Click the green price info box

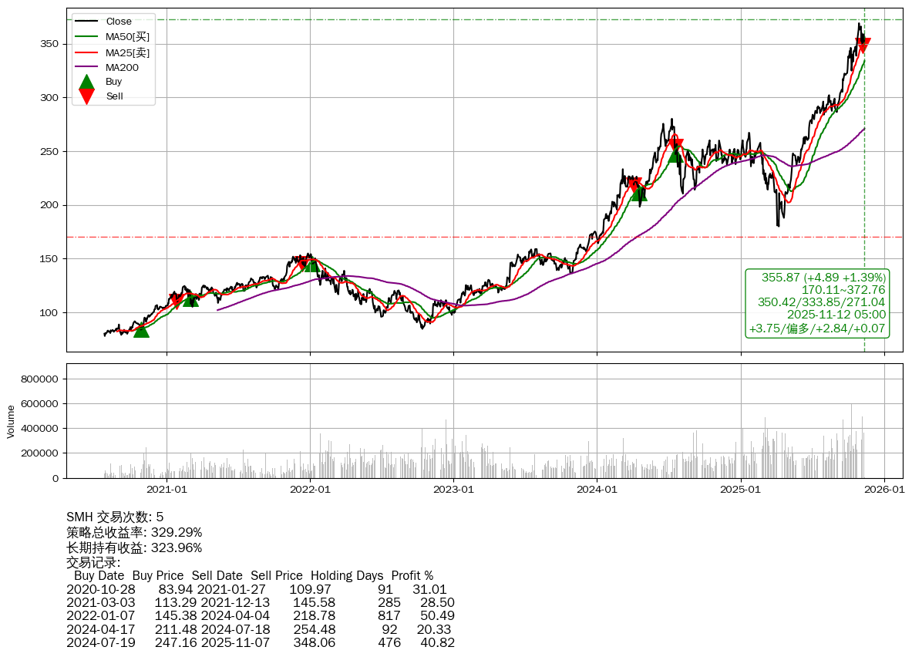(817, 303)
